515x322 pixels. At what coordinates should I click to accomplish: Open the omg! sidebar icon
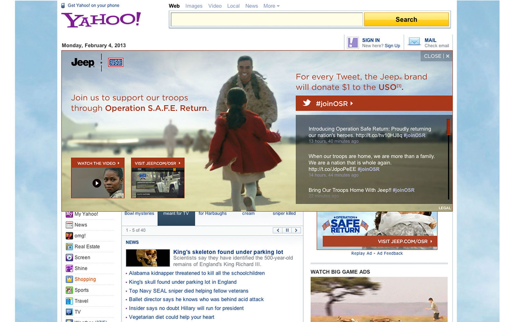69,236
